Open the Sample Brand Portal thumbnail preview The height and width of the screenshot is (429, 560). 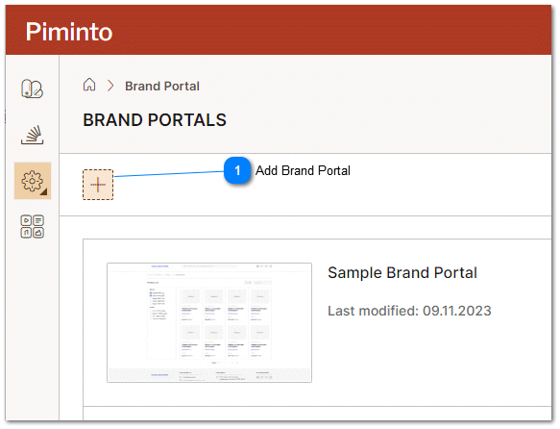click(209, 322)
